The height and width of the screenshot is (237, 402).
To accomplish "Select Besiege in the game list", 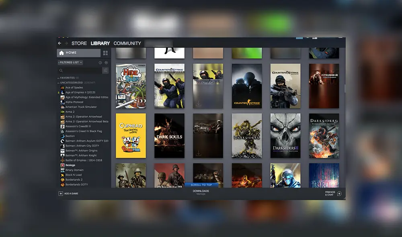I will [x=70, y=165].
